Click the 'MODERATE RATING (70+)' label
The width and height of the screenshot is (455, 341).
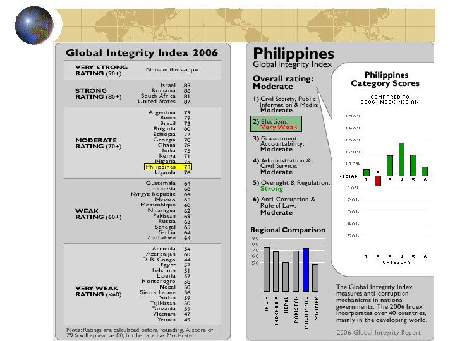point(99,143)
